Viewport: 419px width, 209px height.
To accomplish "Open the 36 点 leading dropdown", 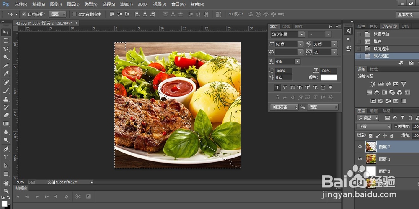I will [x=334, y=44].
